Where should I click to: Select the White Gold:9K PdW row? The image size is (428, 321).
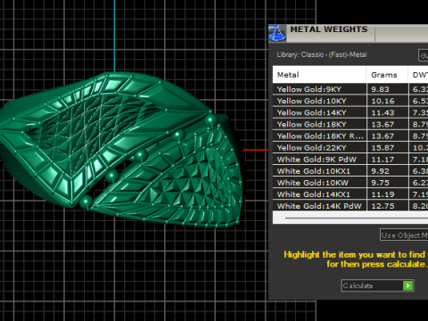350,160
